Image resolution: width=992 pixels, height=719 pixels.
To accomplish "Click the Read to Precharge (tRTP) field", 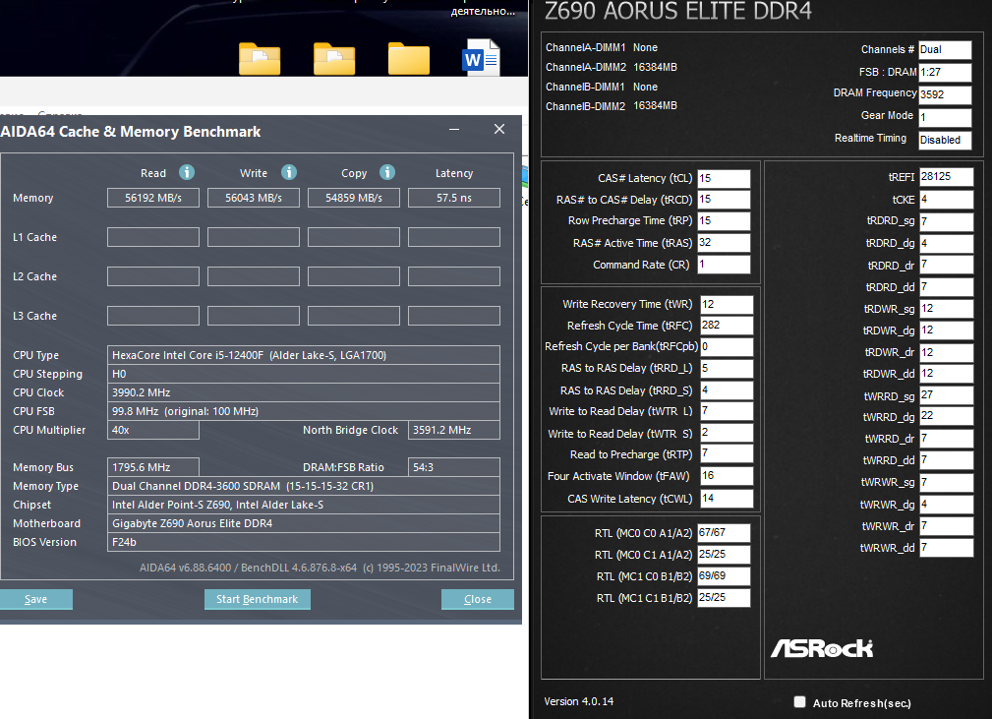I will pyautogui.click(x=727, y=453).
